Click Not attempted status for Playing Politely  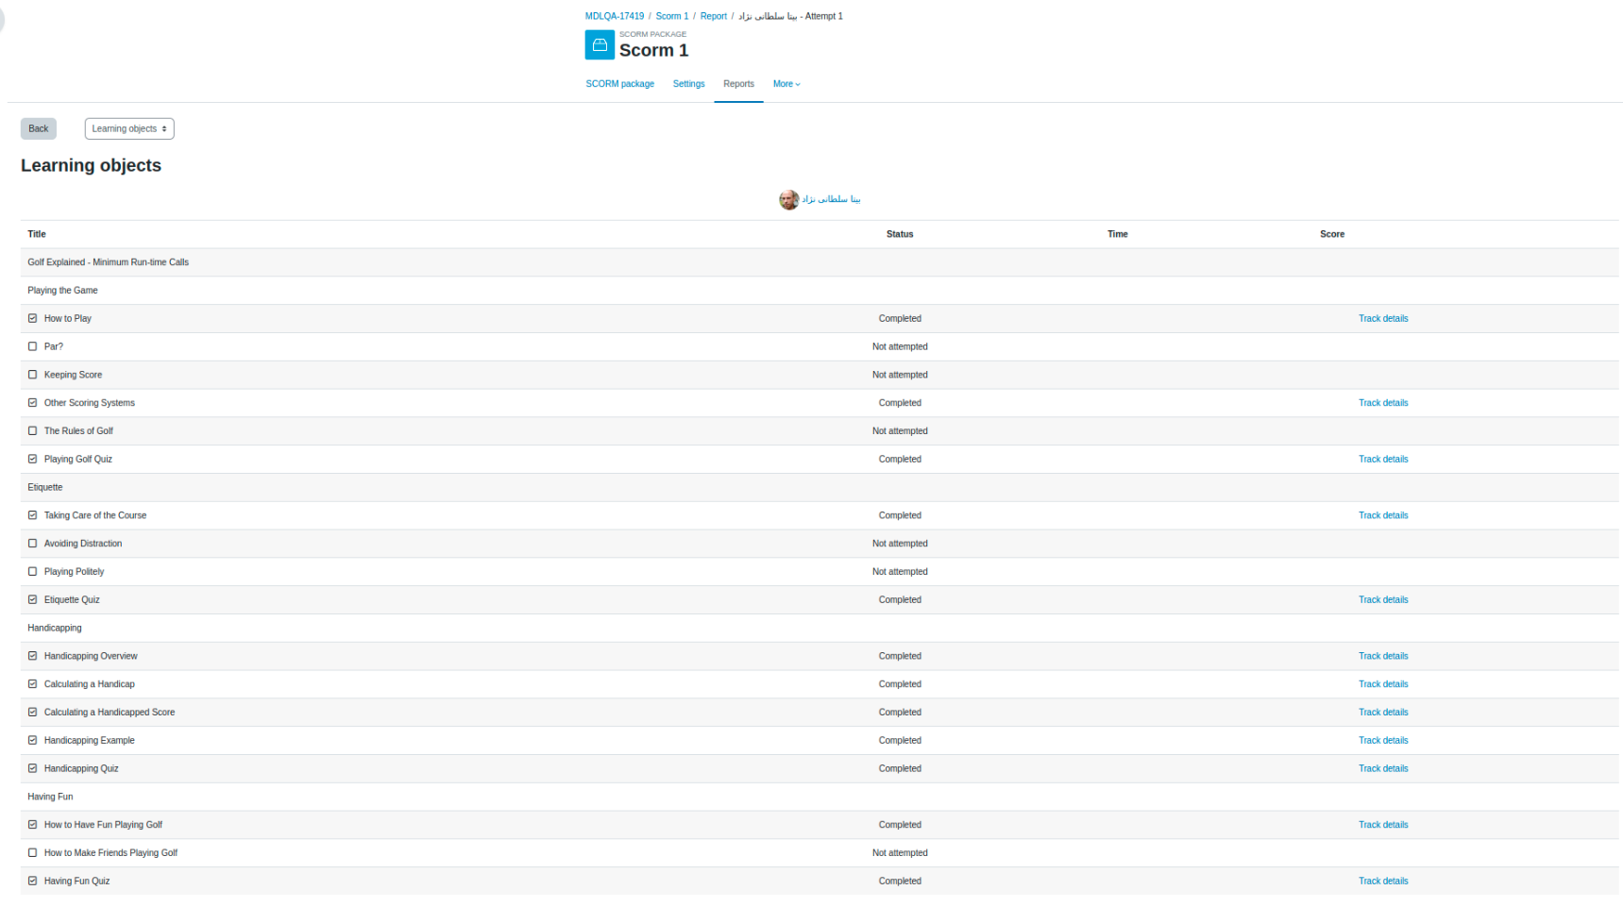[900, 571]
